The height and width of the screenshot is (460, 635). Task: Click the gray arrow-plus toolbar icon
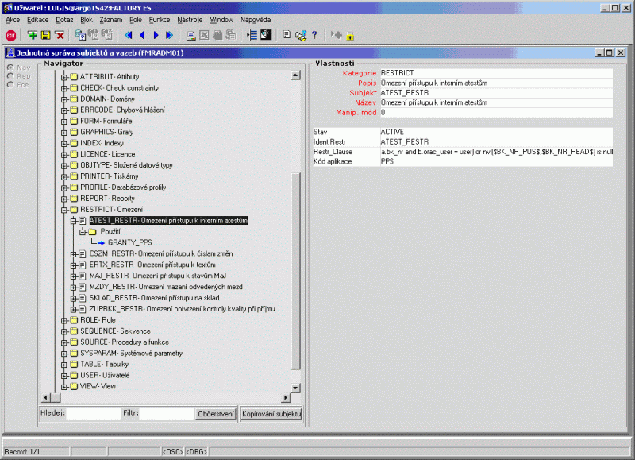336,35
